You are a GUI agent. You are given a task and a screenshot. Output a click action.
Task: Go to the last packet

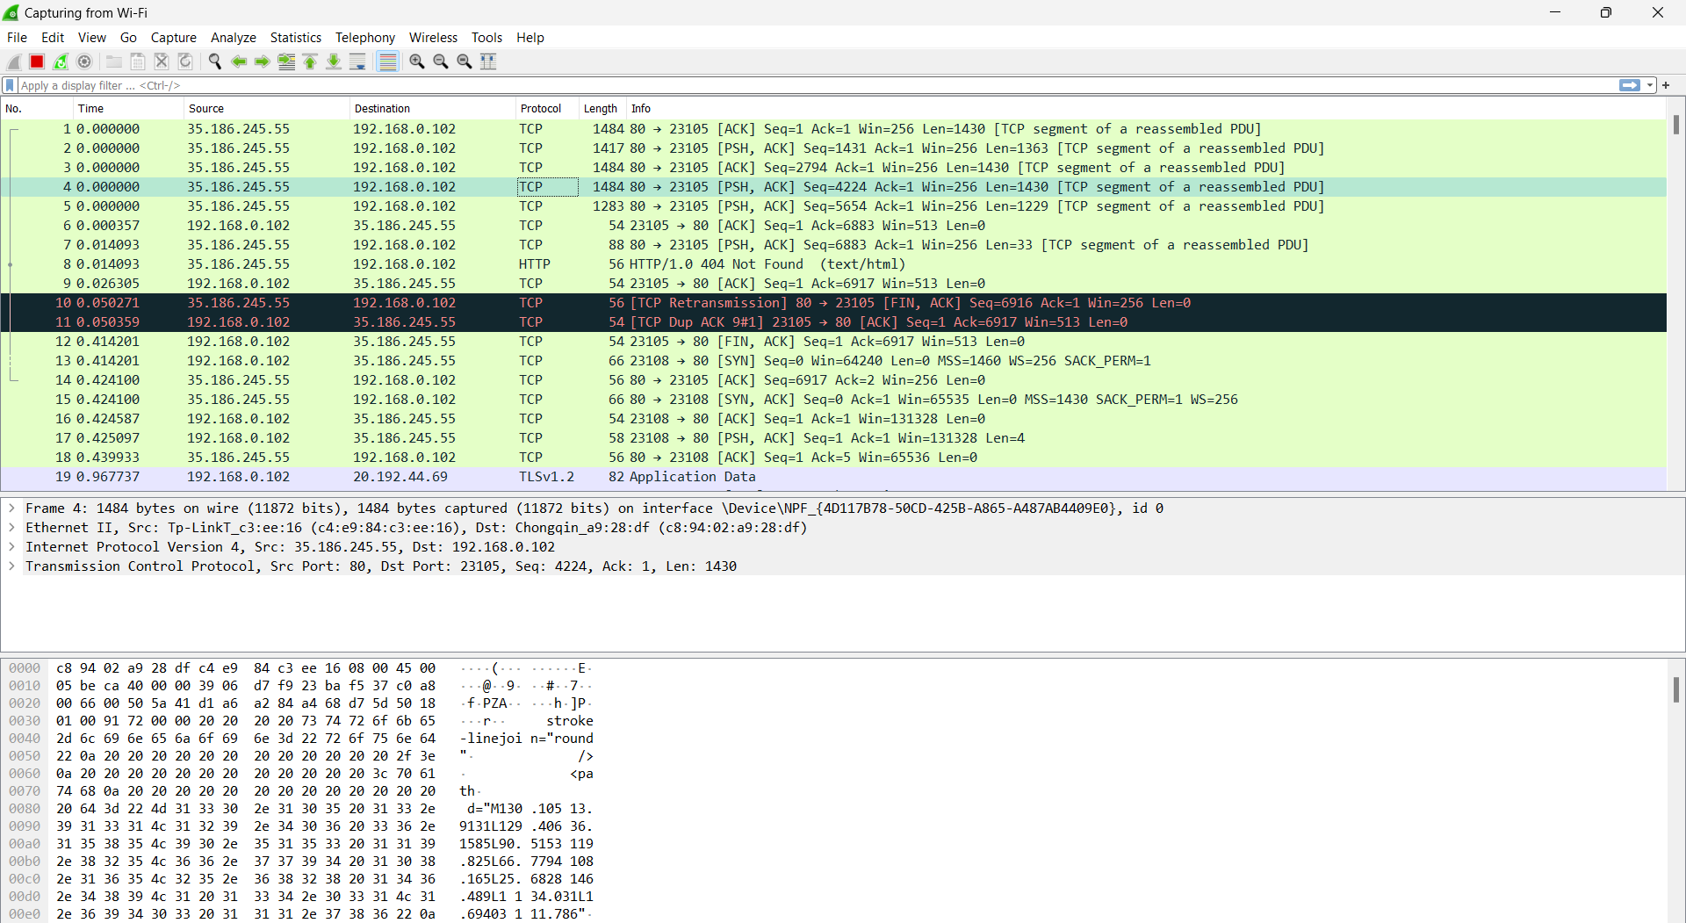[334, 61]
